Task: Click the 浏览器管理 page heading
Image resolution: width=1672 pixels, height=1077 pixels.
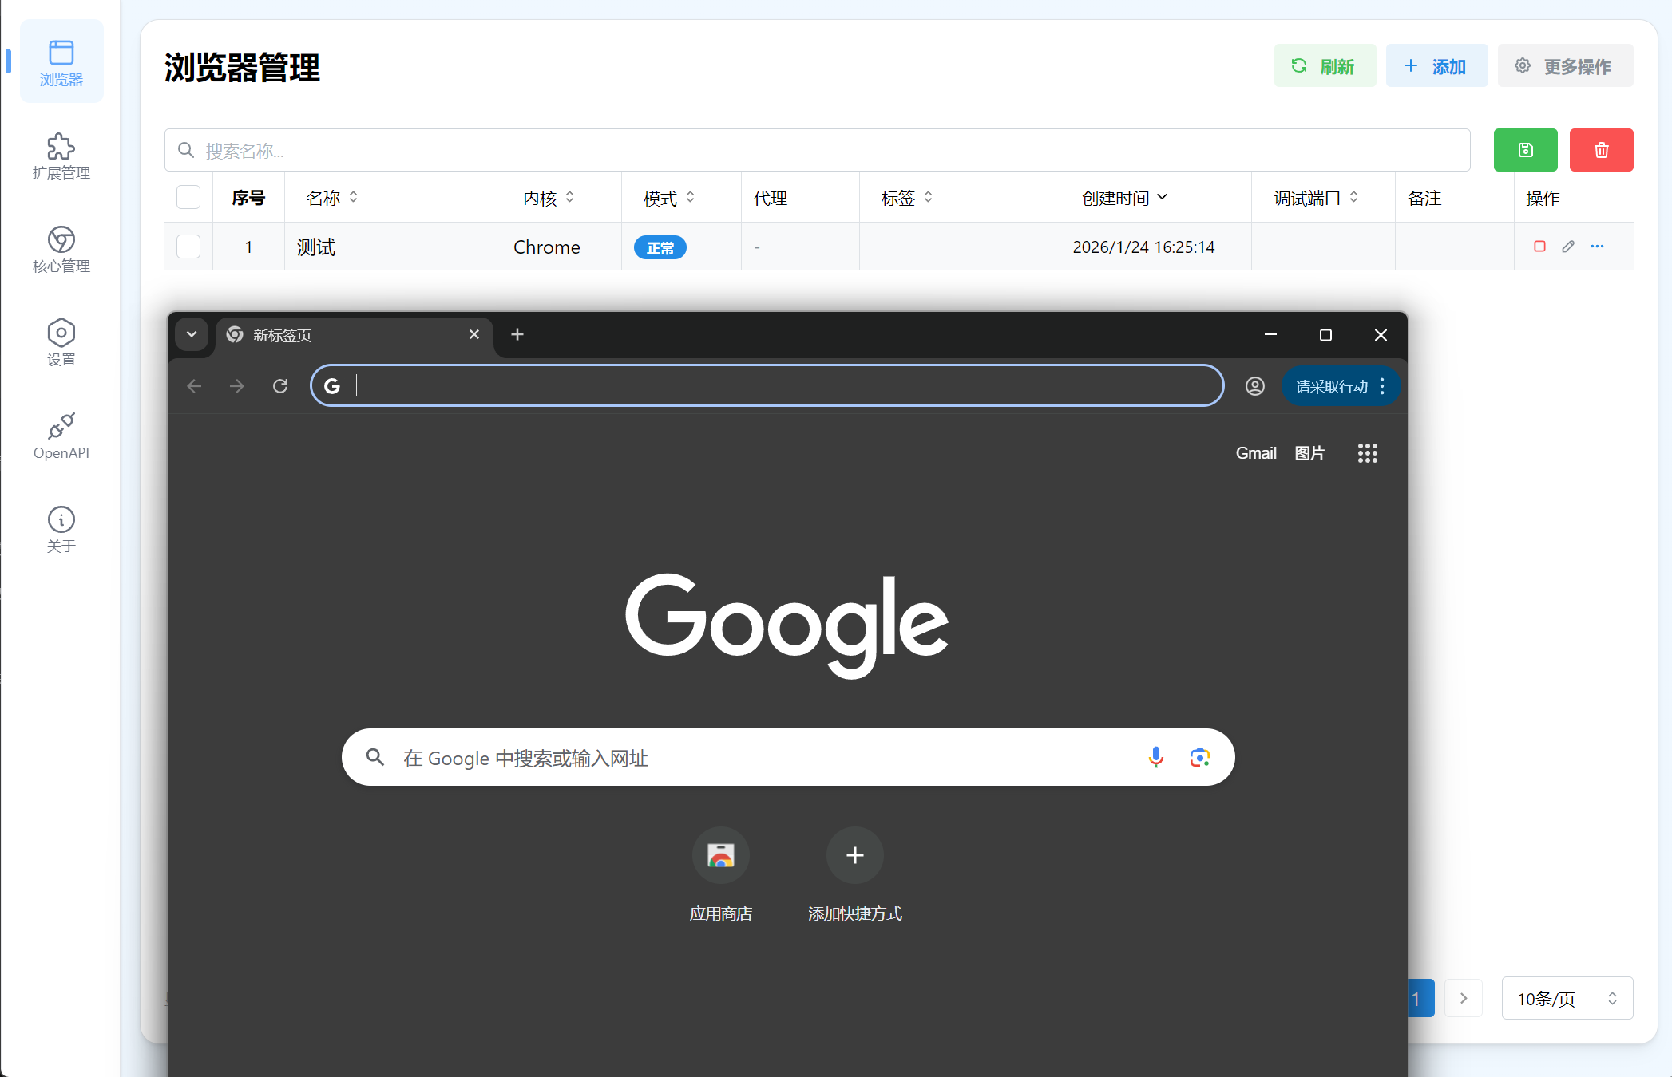Action: pyautogui.click(x=242, y=67)
